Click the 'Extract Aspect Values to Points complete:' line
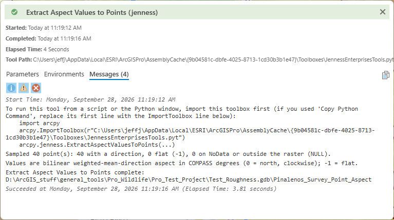This screenshot has height=220, width=394. [x=75, y=173]
